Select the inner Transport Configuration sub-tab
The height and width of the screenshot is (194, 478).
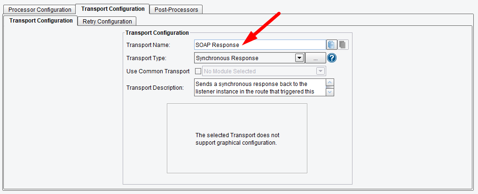pyautogui.click(x=41, y=21)
